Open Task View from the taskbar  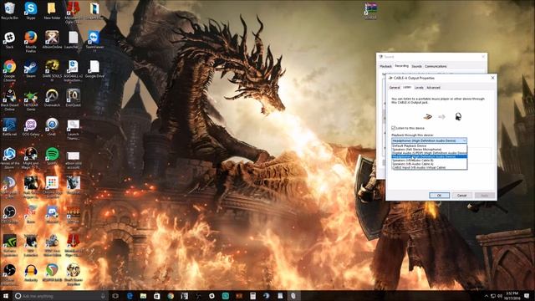click(115, 296)
